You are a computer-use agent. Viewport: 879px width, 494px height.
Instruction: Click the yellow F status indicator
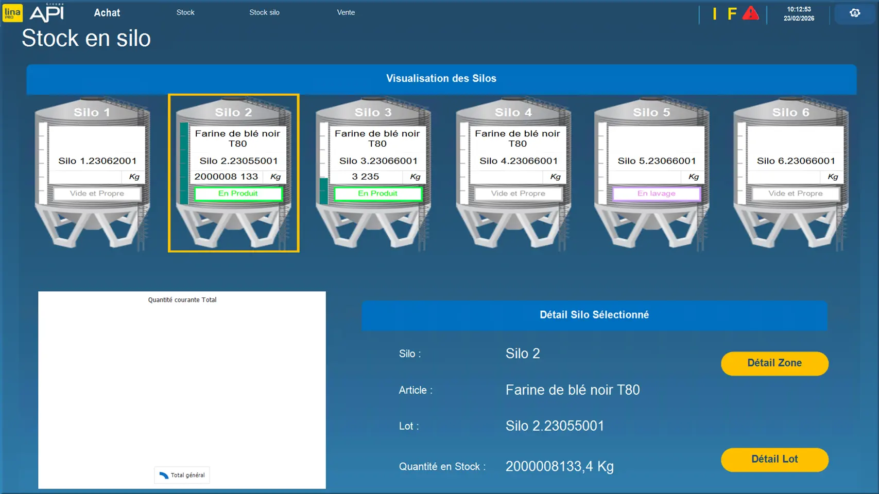tap(732, 14)
